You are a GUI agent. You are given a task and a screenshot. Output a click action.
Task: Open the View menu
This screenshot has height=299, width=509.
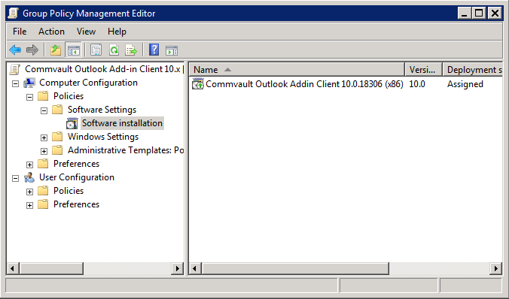(x=86, y=32)
